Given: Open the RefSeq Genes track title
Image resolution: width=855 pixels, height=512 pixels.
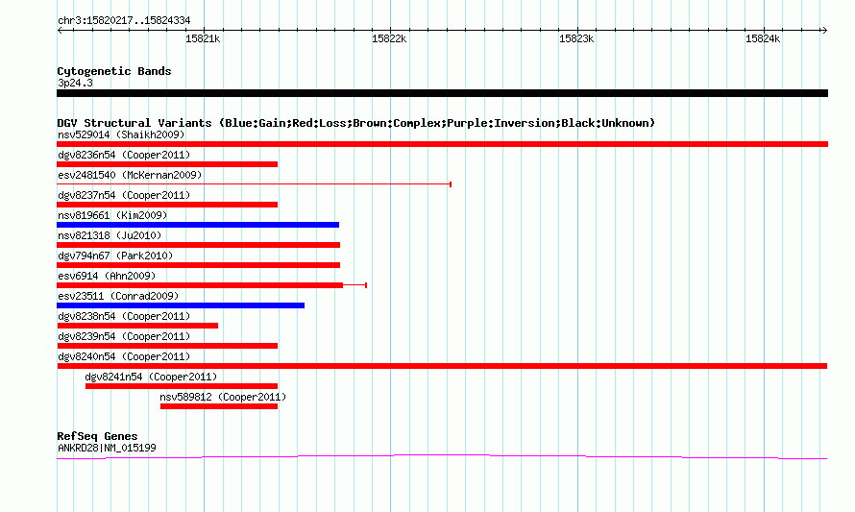Looking at the screenshot, I should pos(97,436).
